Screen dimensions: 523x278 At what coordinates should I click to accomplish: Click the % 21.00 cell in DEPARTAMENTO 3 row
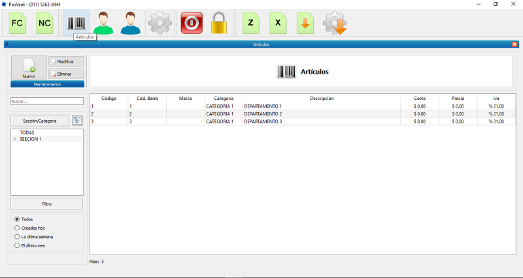[496, 121]
